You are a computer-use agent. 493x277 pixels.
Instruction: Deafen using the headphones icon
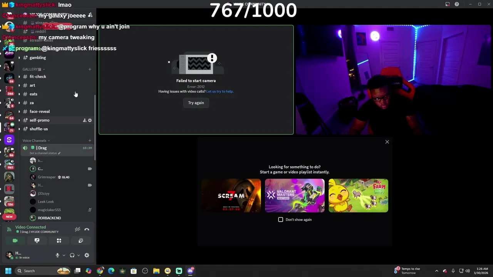[x=72, y=255]
